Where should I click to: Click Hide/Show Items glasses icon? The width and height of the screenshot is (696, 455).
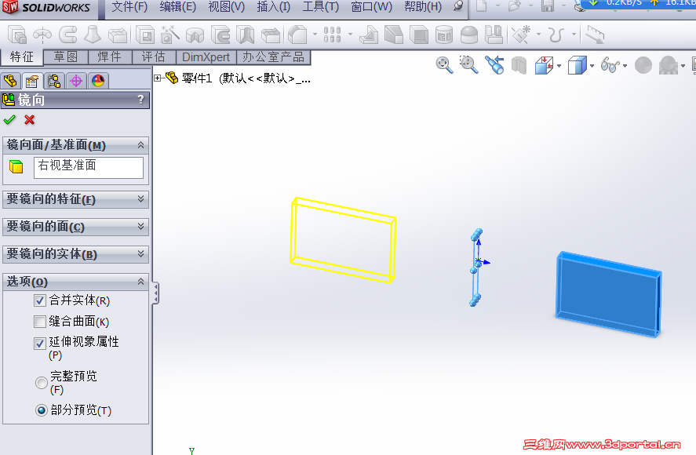pos(610,65)
